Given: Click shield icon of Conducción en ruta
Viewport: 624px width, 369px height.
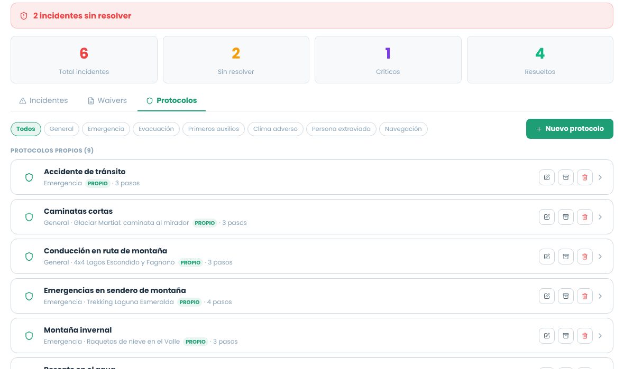Looking at the screenshot, I should click(29, 256).
